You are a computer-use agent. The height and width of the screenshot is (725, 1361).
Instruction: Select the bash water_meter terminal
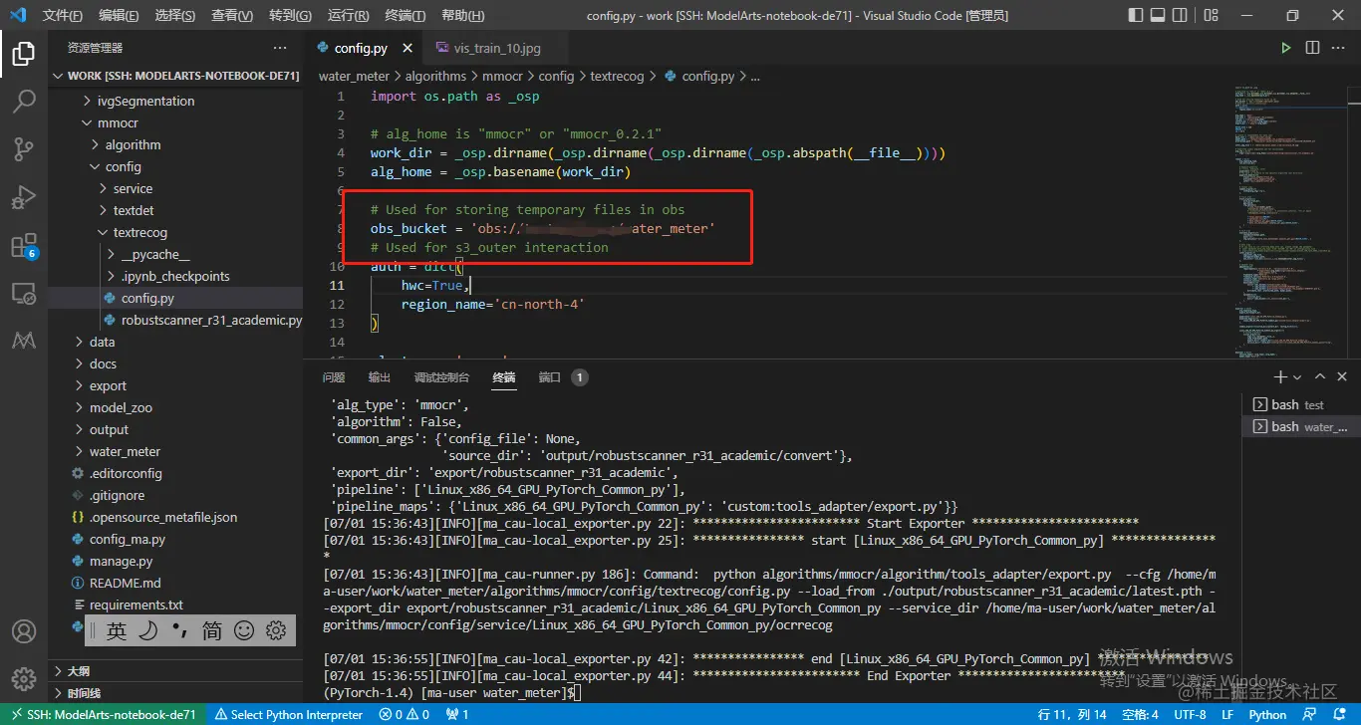[x=1300, y=426]
